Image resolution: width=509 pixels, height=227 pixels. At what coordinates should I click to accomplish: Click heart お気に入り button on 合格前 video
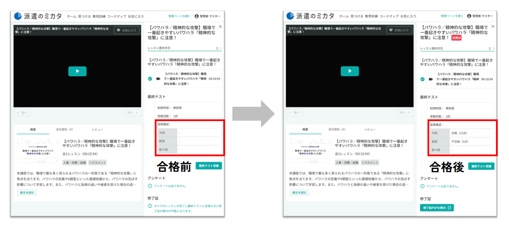coord(127,30)
